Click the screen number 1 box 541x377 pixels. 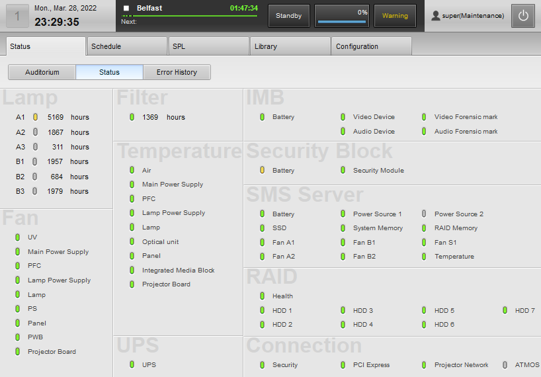click(x=17, y=16)
